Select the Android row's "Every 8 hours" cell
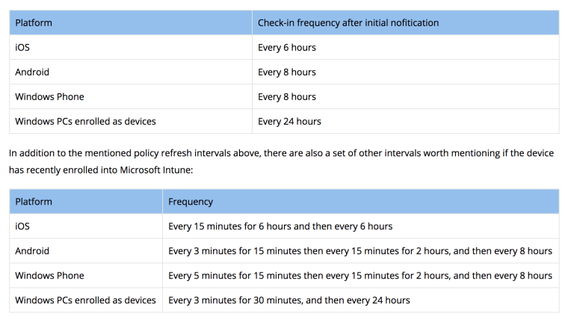Screen dimensions: 568x319 point(287,72)
